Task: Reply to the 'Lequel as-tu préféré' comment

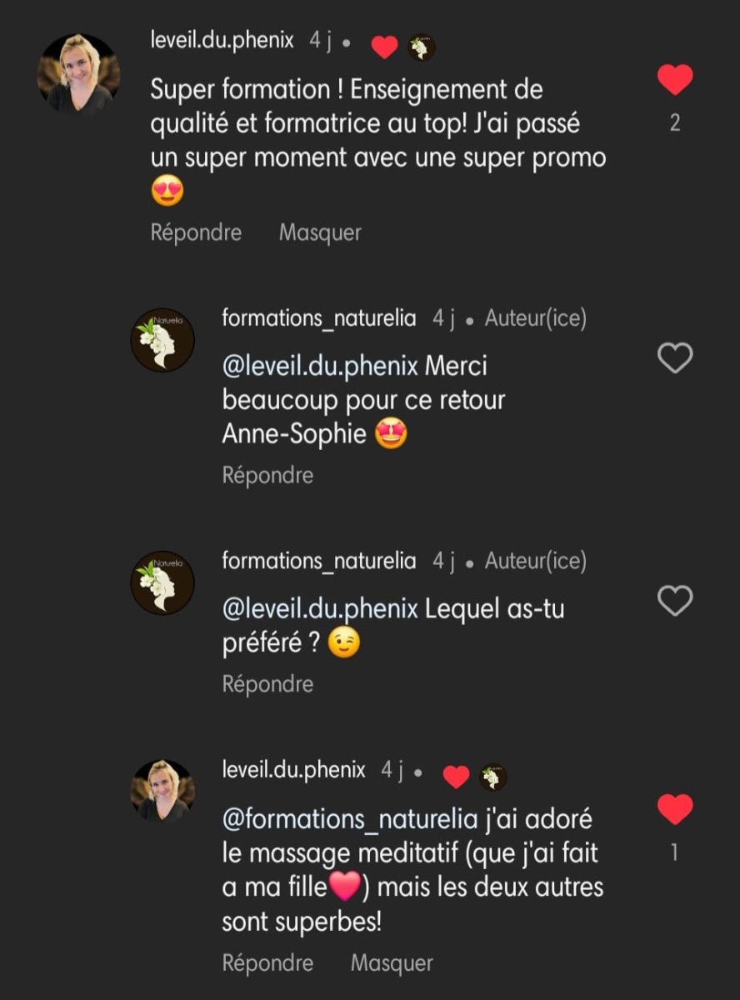Action: [x=267, y=684]
